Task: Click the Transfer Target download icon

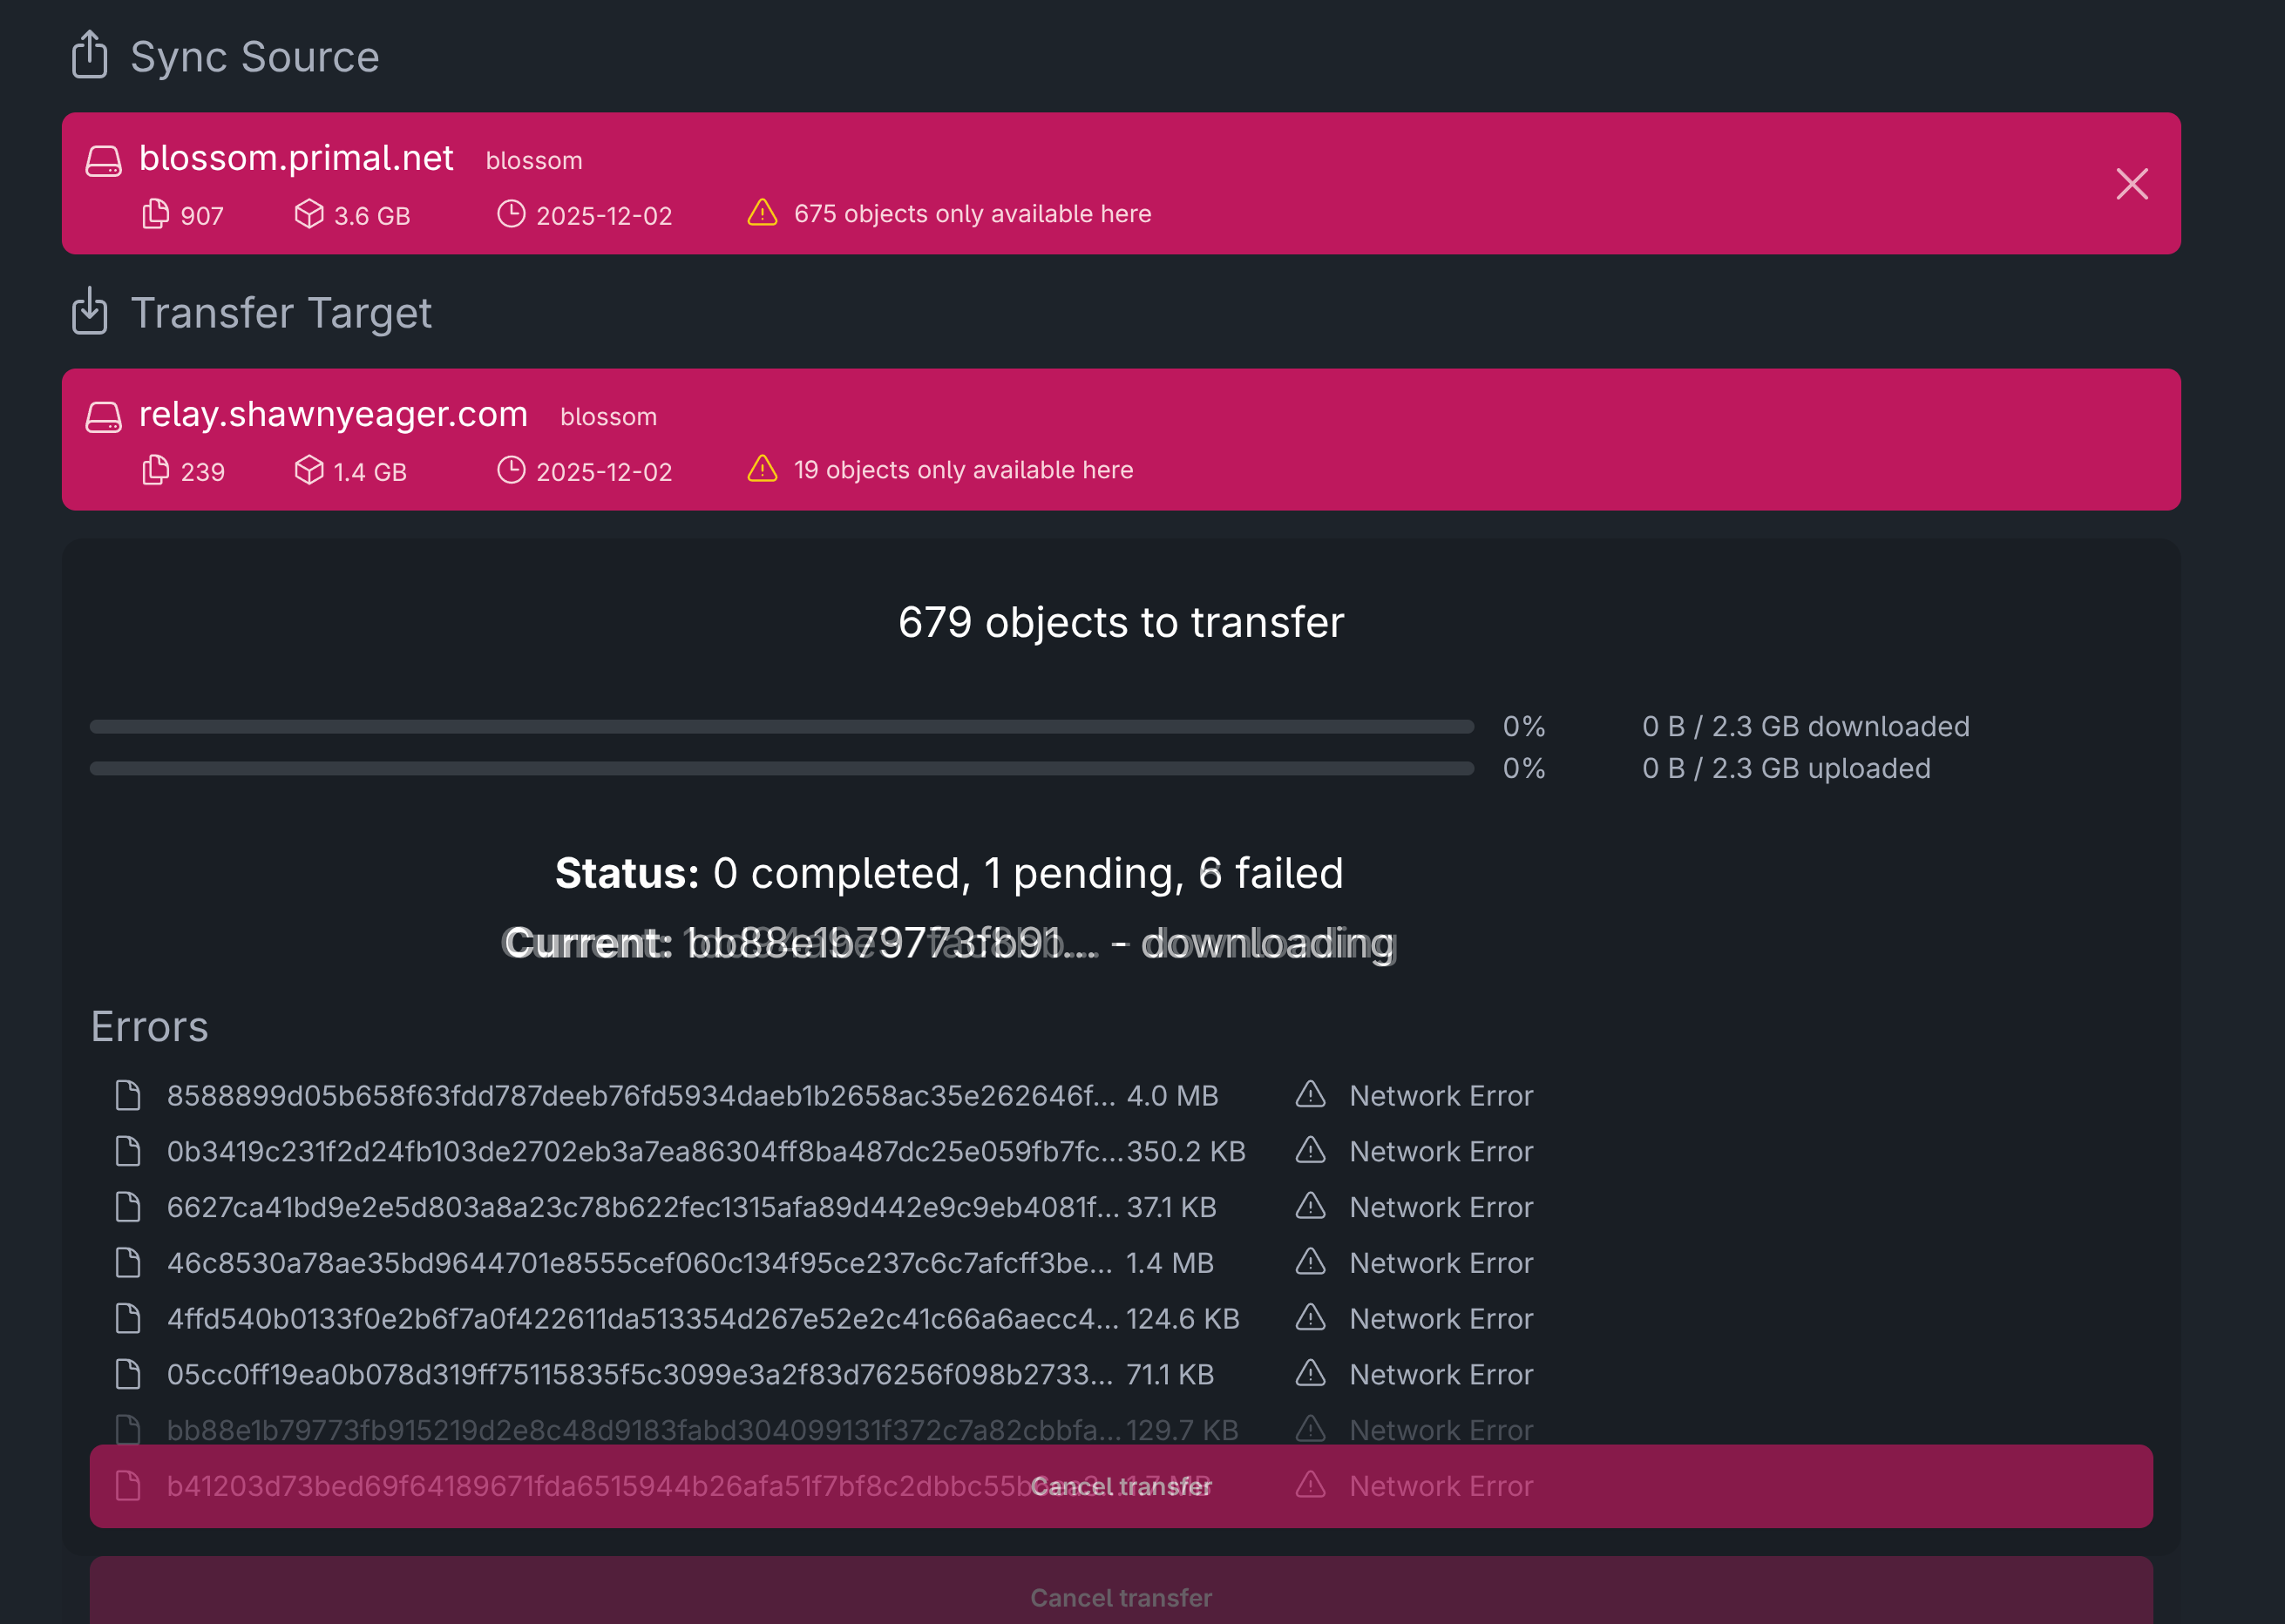Action: (89, 311)
